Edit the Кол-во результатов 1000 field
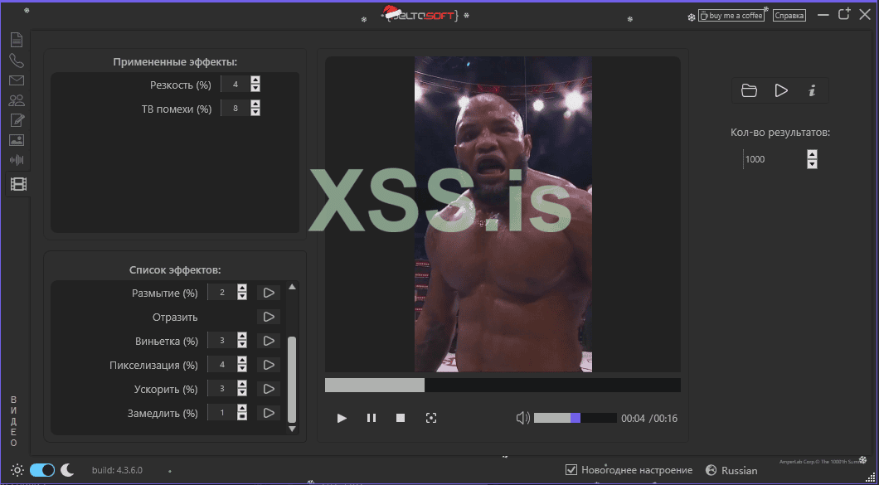This screenshot has width=879, height=485. pyautogui.click(x=774, y=159)
